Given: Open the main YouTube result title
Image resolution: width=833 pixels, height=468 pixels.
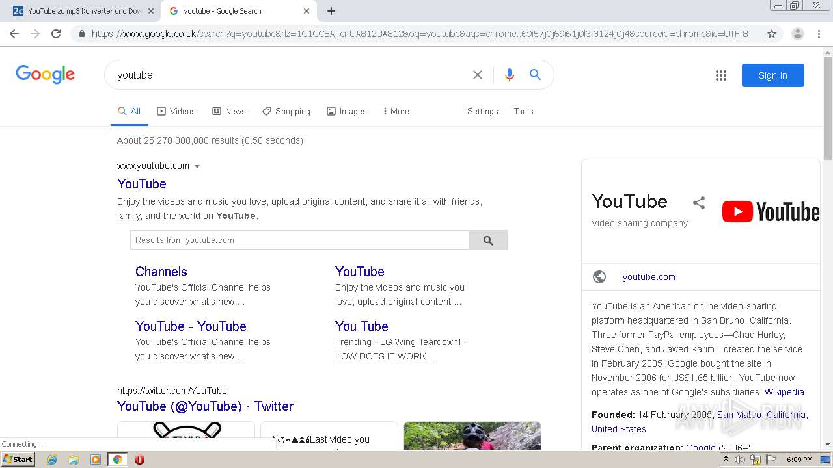Looking at the screenshot, I should [142, 184].
